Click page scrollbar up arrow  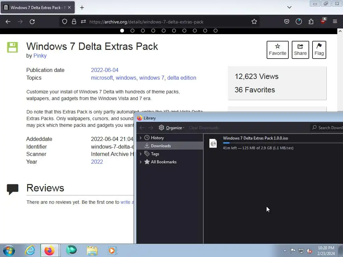pyautogui.click(x=340, y=31)
